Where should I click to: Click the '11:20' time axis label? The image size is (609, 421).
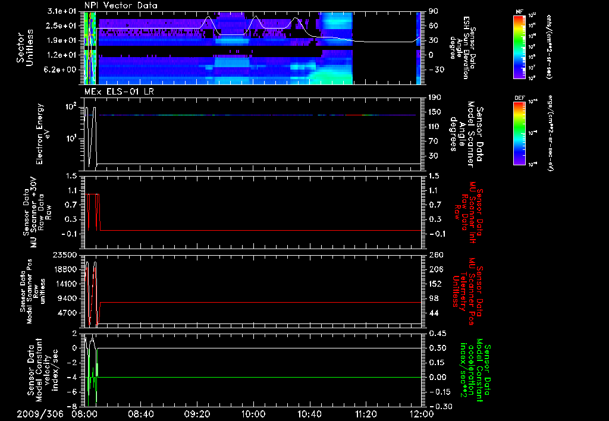click(366, 414)
